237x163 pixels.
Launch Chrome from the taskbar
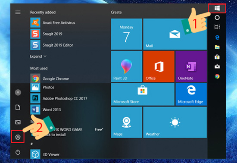217,76
